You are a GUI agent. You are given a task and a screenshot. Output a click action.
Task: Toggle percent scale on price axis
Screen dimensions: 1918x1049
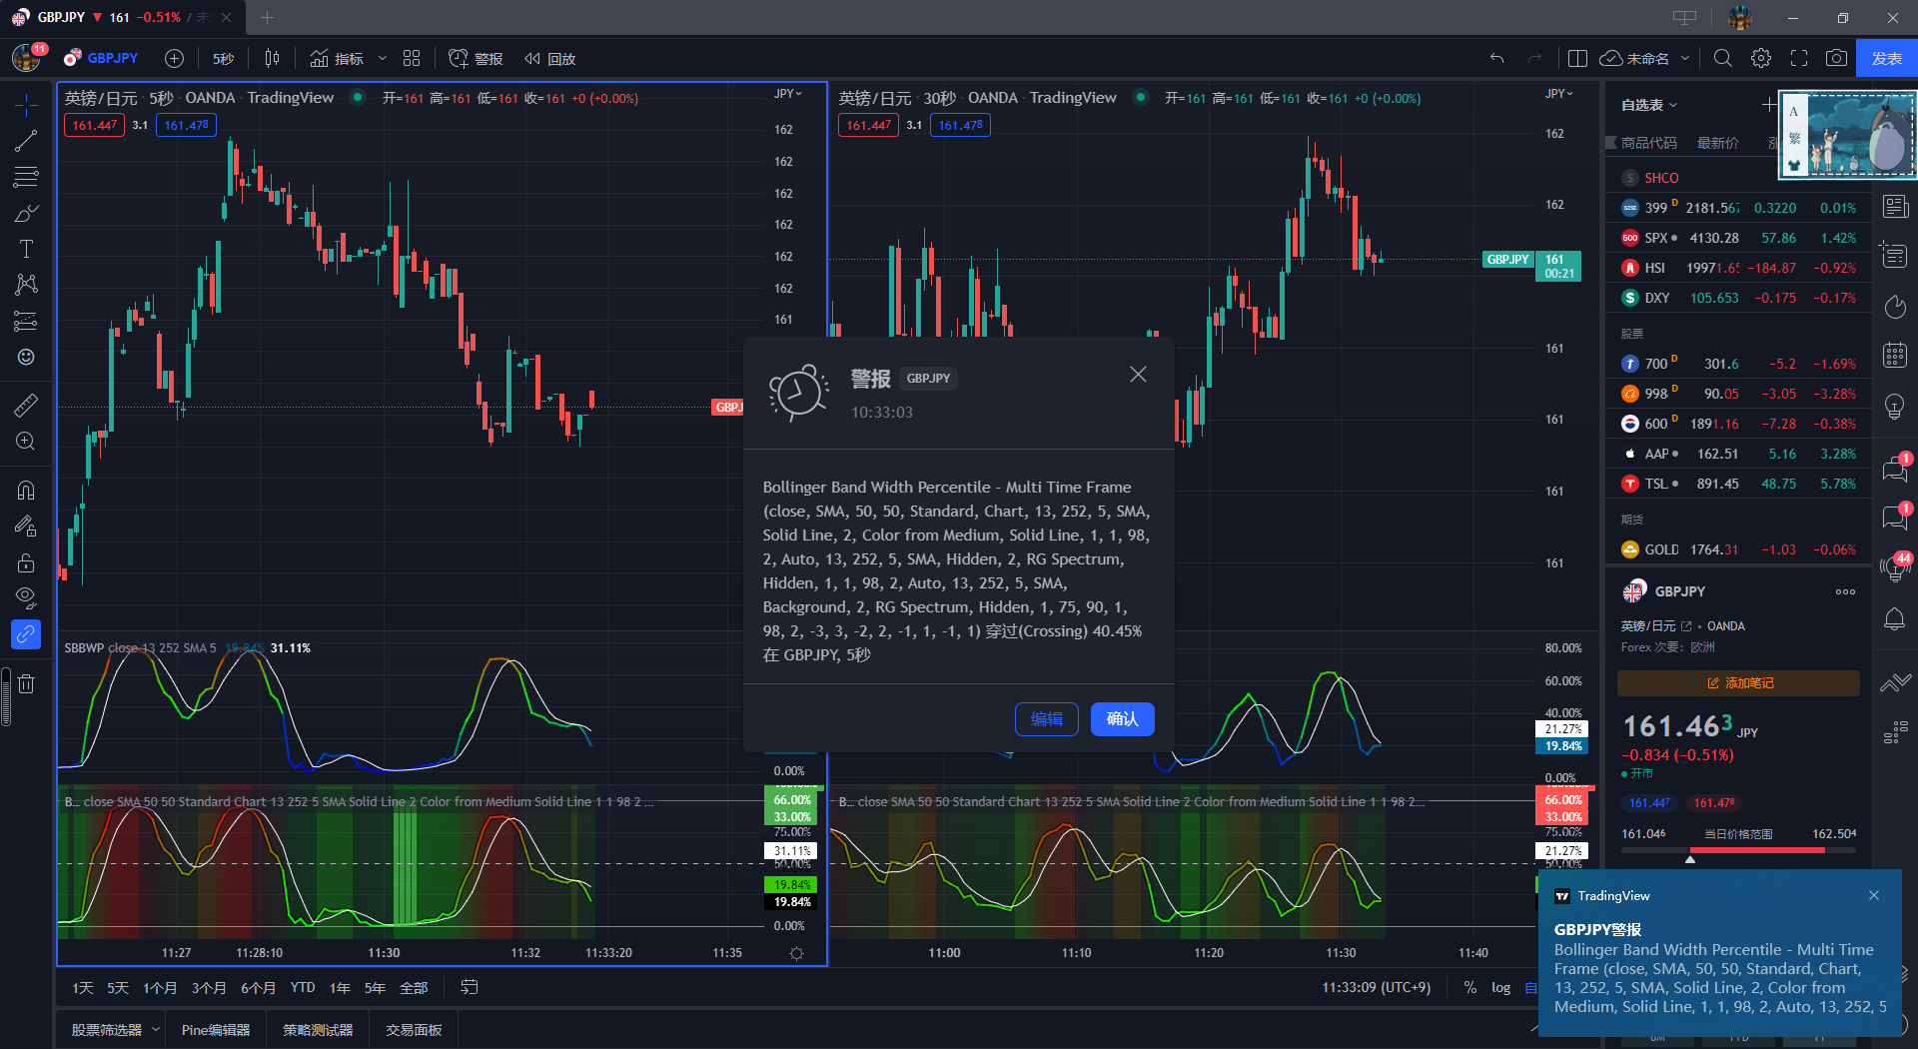[1470, 987]
